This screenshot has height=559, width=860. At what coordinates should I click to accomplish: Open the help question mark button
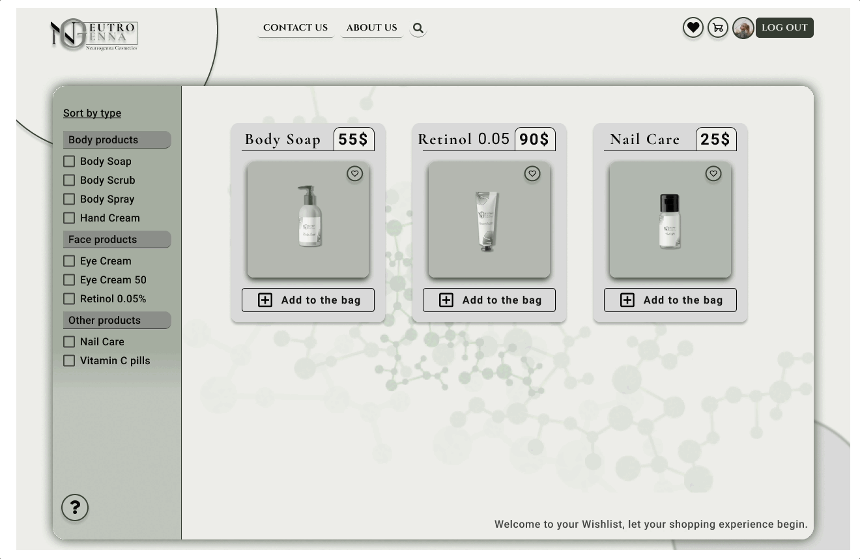[x=75, y=508]
